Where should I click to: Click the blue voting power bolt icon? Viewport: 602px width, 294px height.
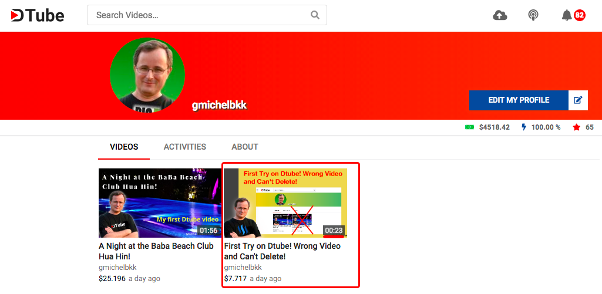[x=524, y=127]
